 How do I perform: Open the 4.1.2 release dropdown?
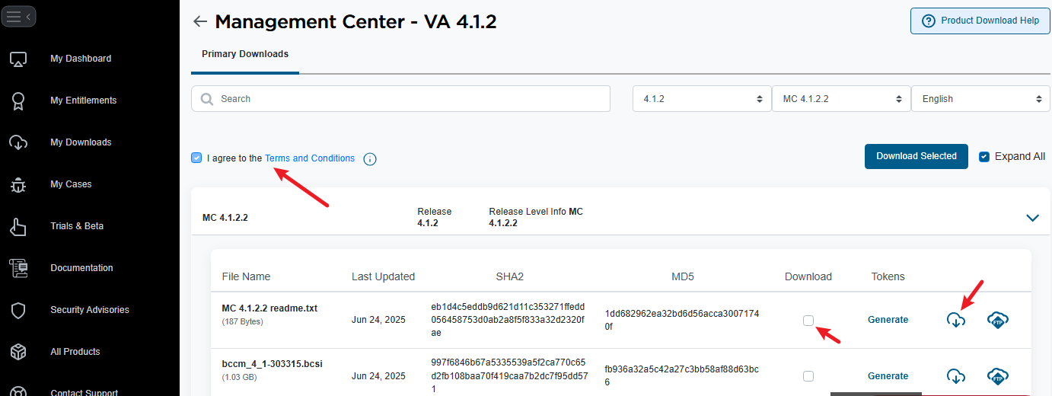[702, 99]
